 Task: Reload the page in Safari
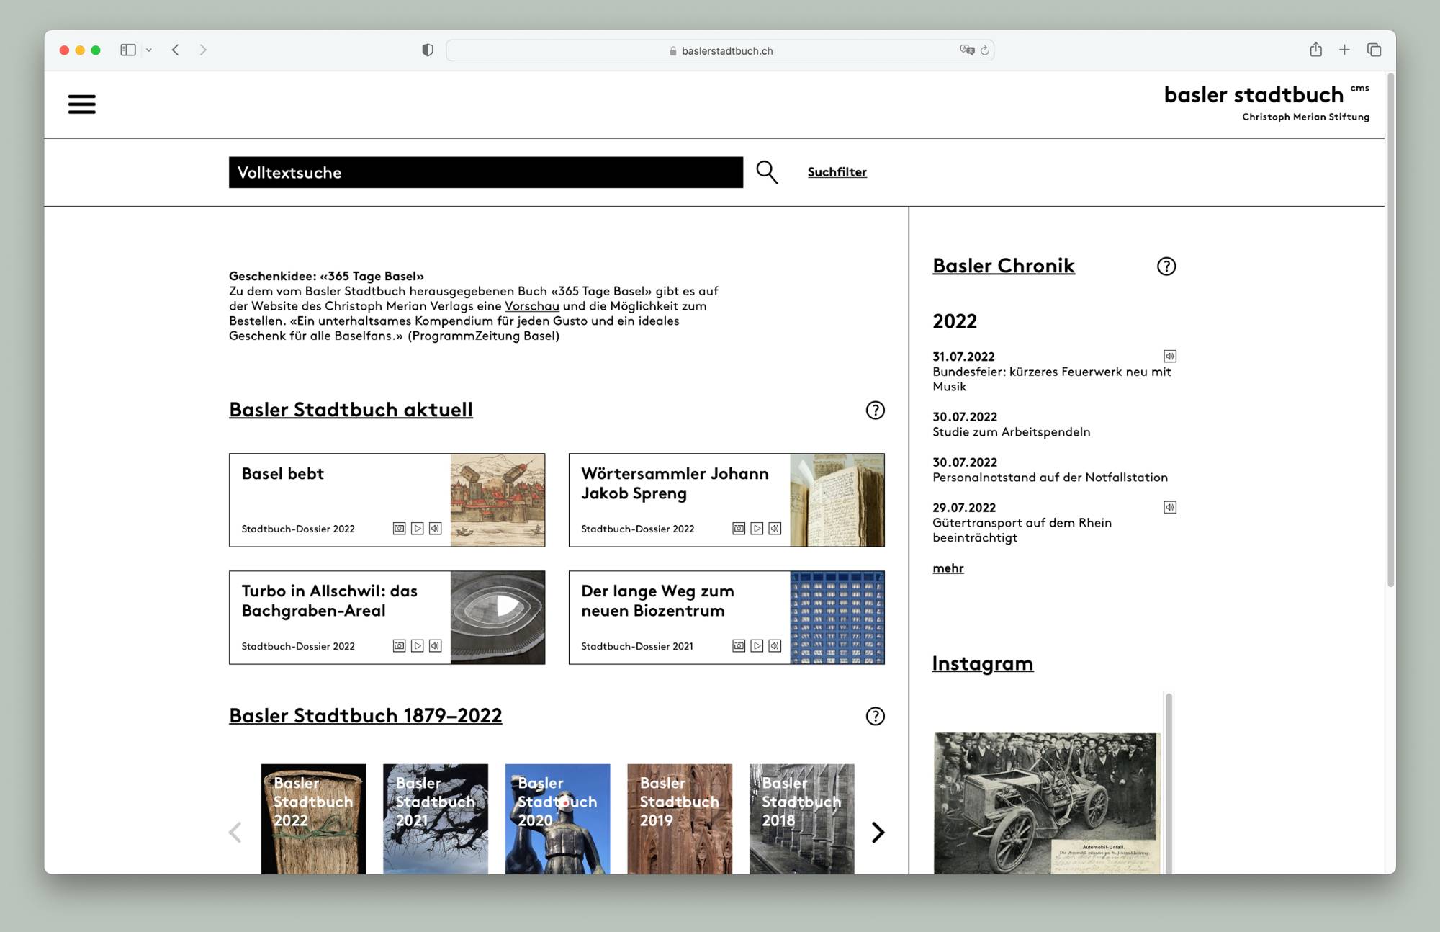[985, 50]
